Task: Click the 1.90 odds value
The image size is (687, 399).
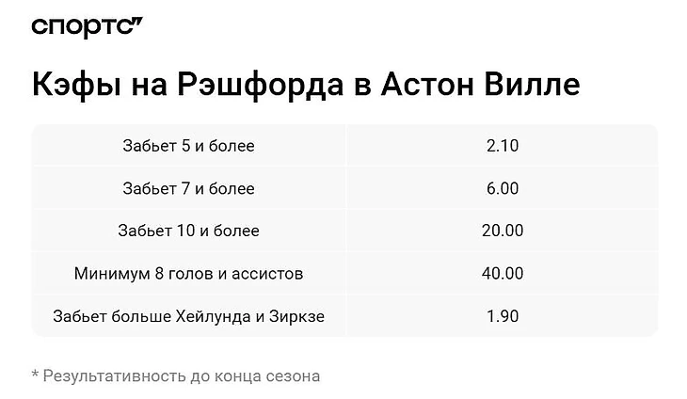Action: coord(503,316)
